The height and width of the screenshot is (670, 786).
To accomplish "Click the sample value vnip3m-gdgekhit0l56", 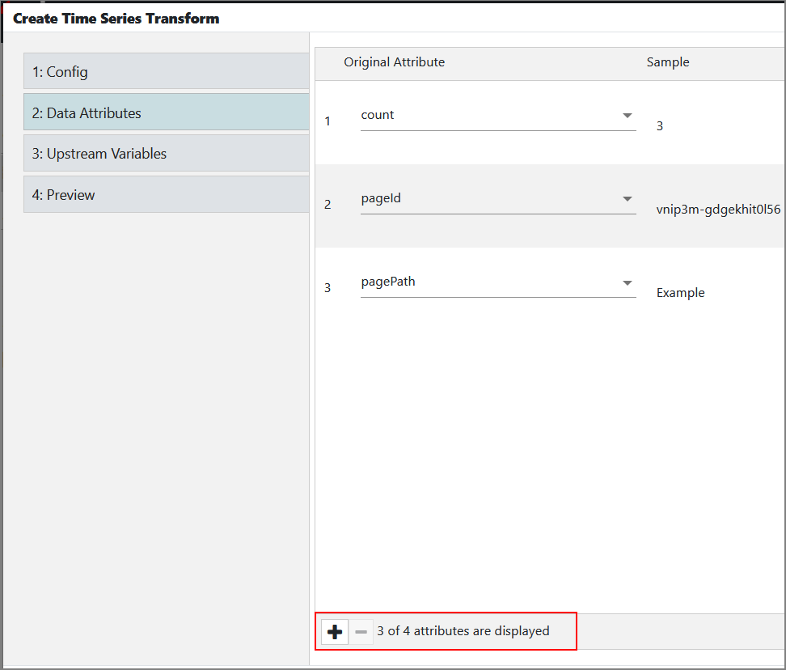I will coord(718,210).
